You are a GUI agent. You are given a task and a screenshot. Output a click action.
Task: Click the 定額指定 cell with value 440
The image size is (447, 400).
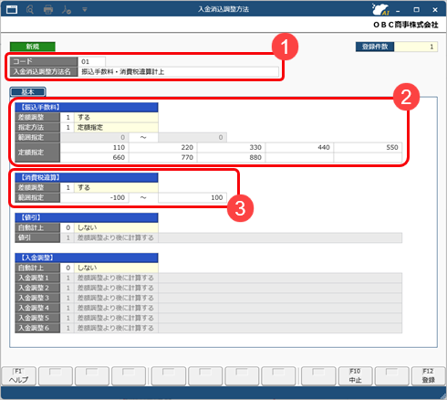[299, 147]
